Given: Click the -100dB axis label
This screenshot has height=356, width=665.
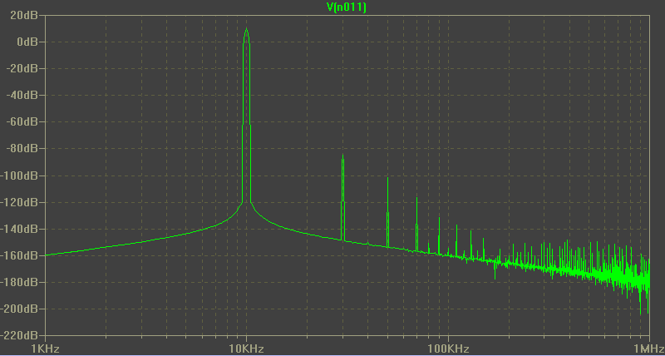Looking at the screenshot, I should [x=19, y=176].
